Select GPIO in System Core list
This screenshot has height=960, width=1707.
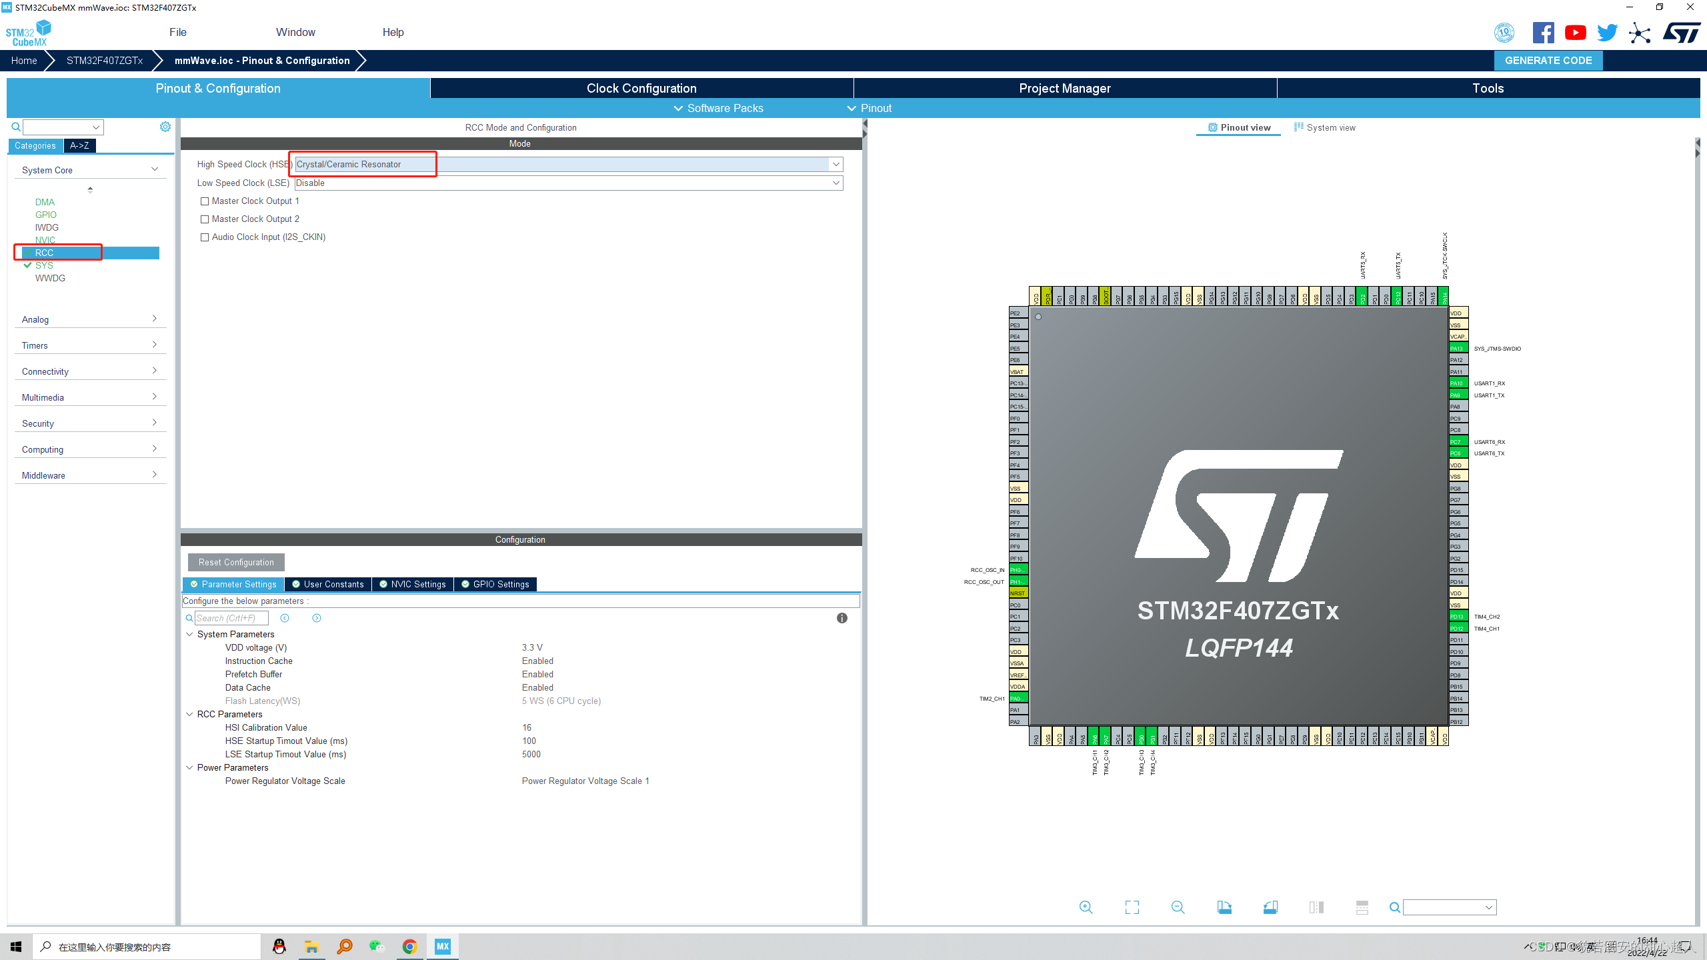pos(46,215)
